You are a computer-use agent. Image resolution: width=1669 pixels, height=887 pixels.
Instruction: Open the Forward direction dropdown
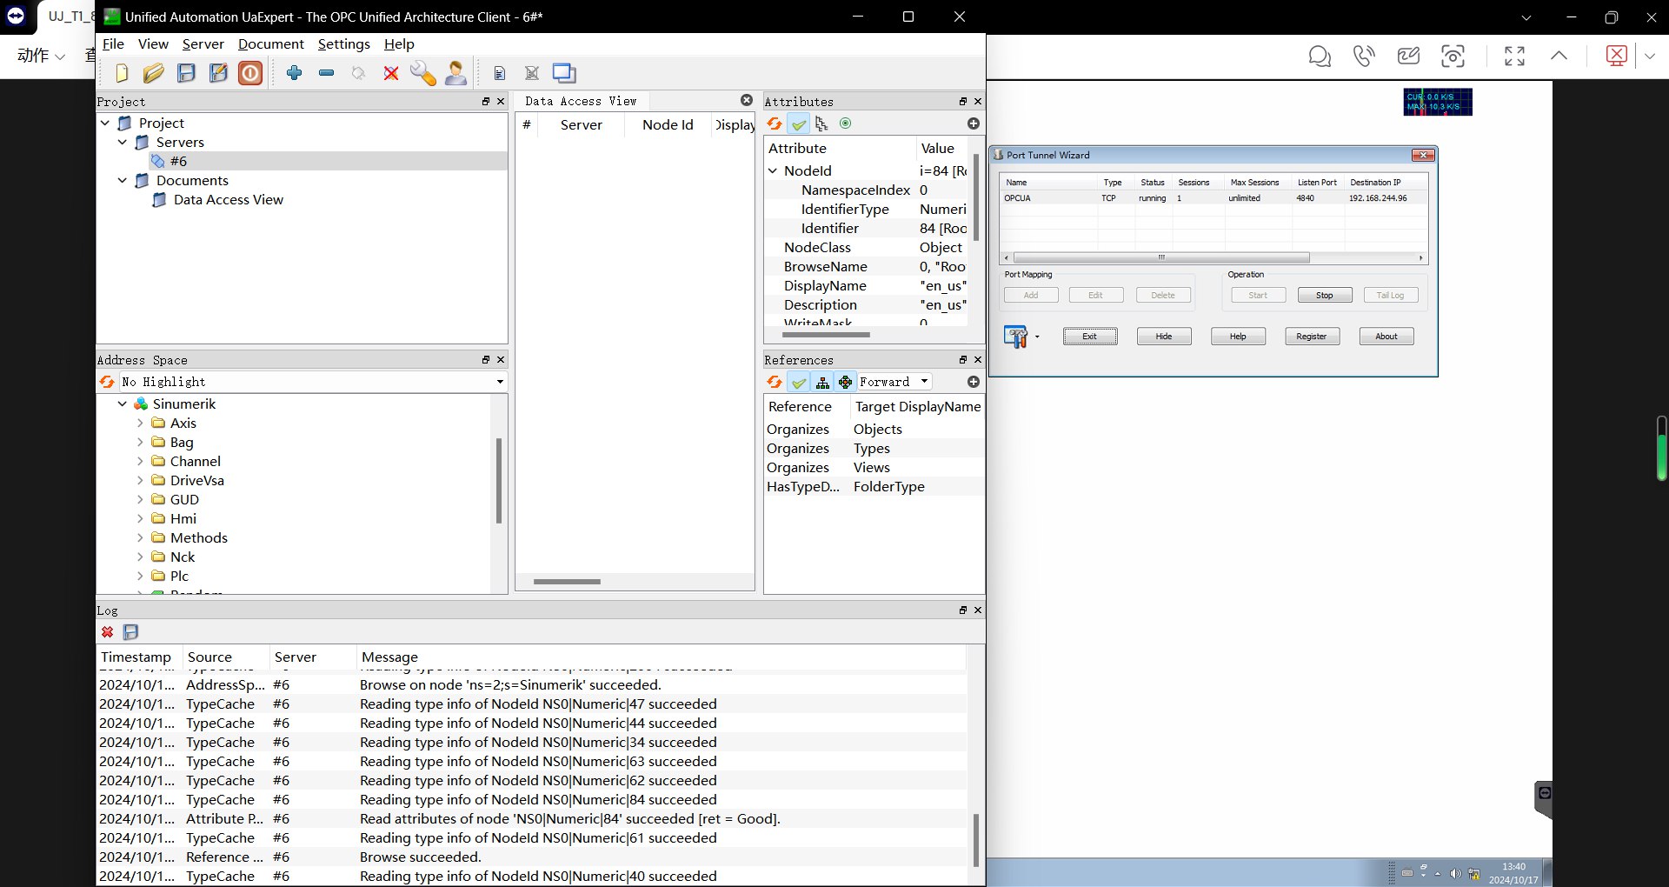click(894, 382)
